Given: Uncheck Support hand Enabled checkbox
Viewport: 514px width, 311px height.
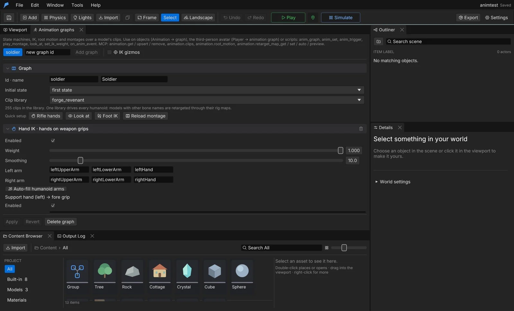Looking at the screenshot, I should [53, 206].
